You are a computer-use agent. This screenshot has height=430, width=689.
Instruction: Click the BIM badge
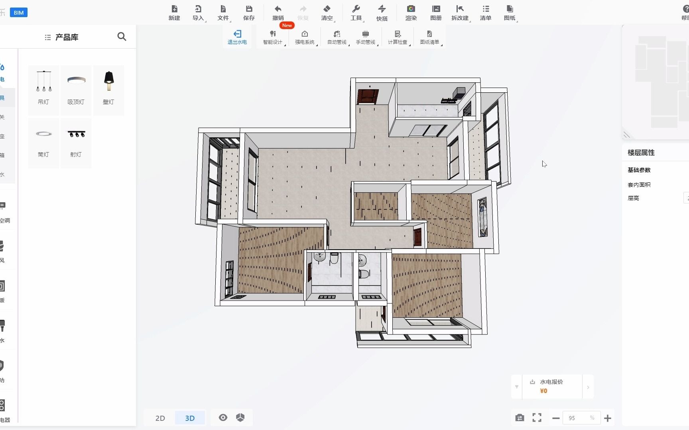click(19, 13)
